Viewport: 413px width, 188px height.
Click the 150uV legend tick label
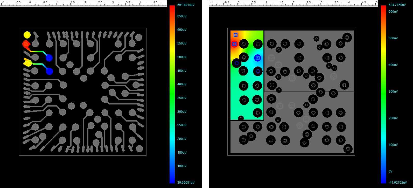coord(182,152)
